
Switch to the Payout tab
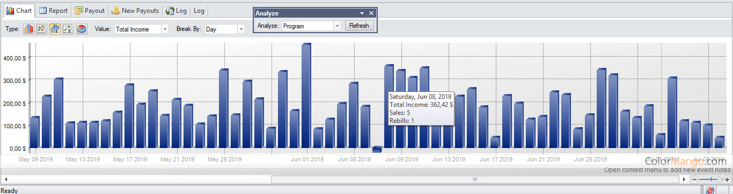pyautogui.click(x=90, y=11)
